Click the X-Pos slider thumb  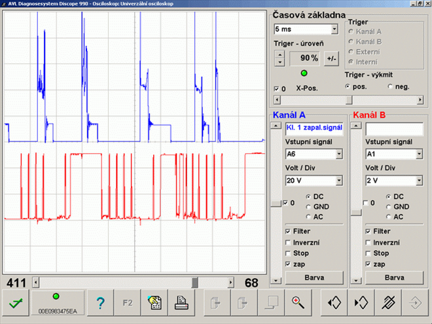349,99
